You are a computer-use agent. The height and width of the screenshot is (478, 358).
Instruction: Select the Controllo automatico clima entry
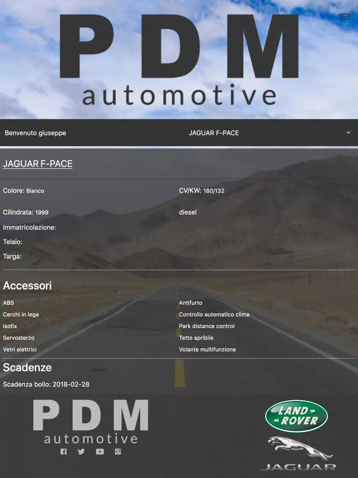[214, 315]
